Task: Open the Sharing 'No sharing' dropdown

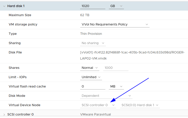Action: 93,43
